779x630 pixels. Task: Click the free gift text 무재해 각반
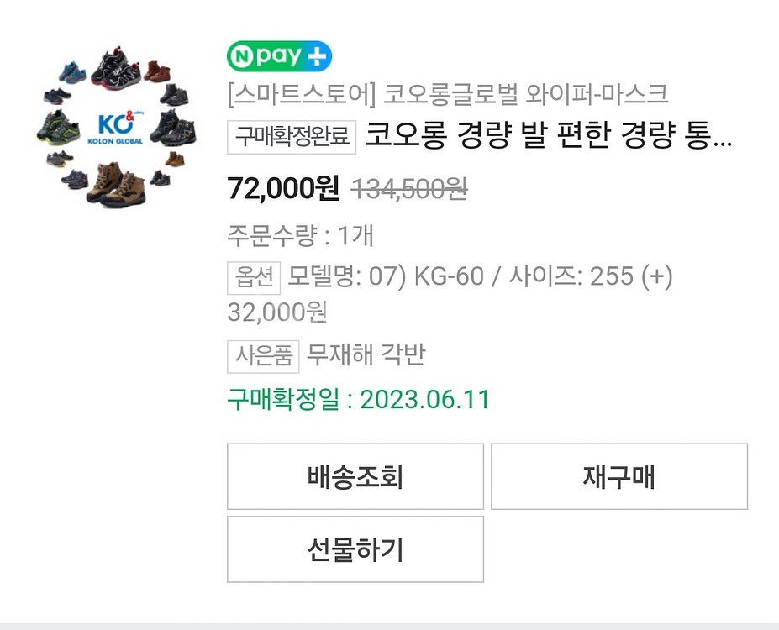366,354
